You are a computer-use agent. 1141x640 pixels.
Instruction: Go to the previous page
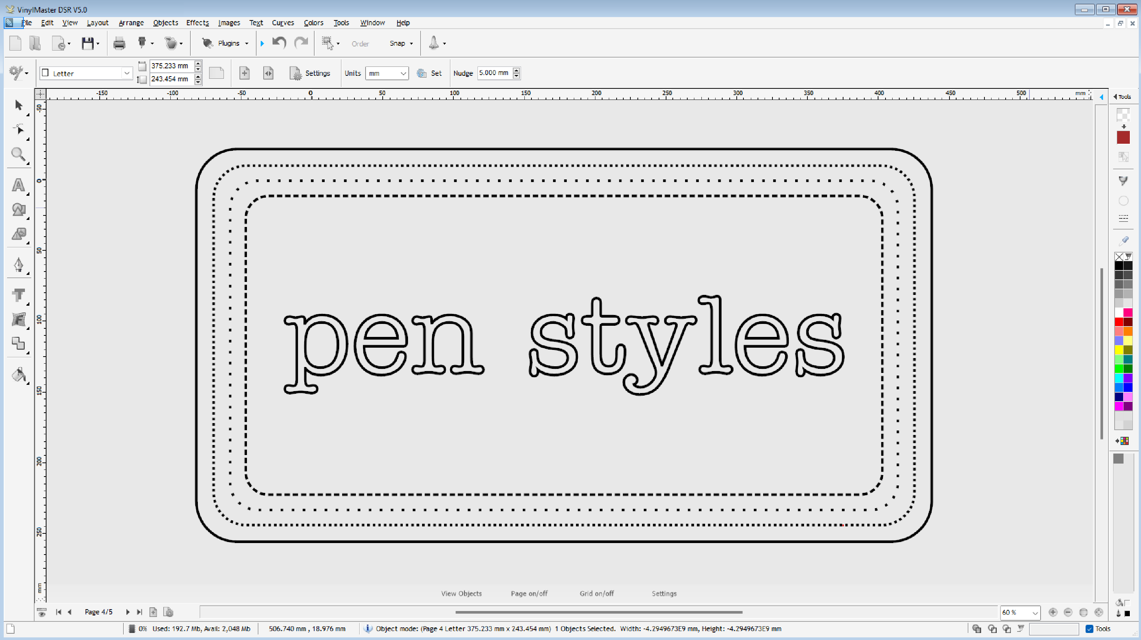70,612
